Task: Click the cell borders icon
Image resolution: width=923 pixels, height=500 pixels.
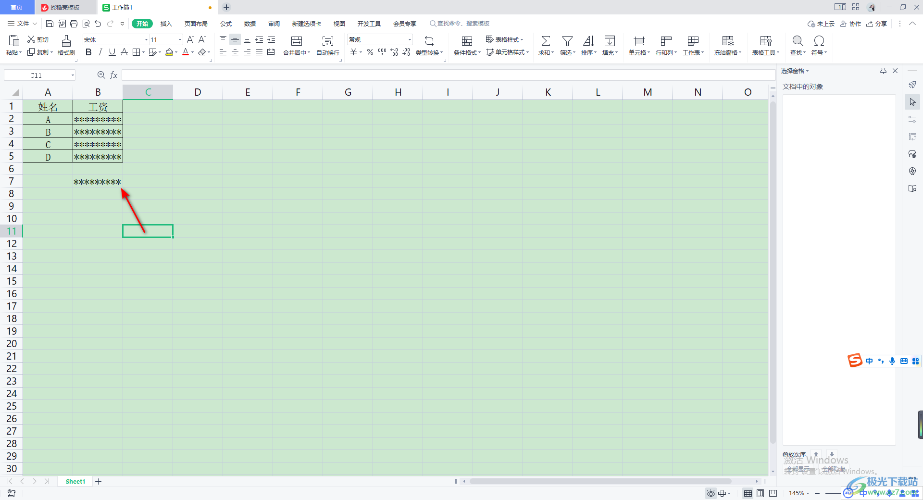Action: point(137,52)
